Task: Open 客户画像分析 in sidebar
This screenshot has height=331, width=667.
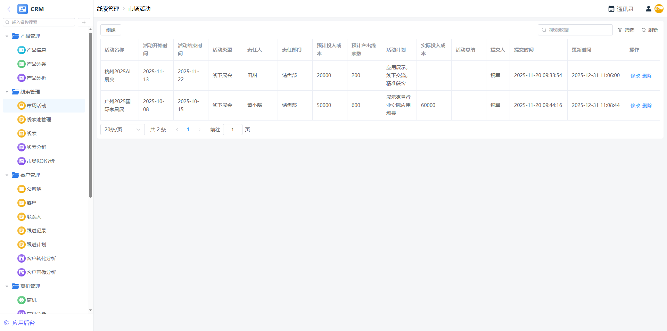Action: coord(41,272)
